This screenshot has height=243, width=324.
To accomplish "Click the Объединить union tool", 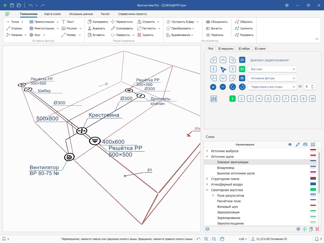I will coord(217,22).
